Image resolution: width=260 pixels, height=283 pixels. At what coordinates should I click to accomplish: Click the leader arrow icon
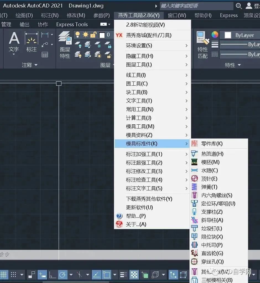pos(45,44)
